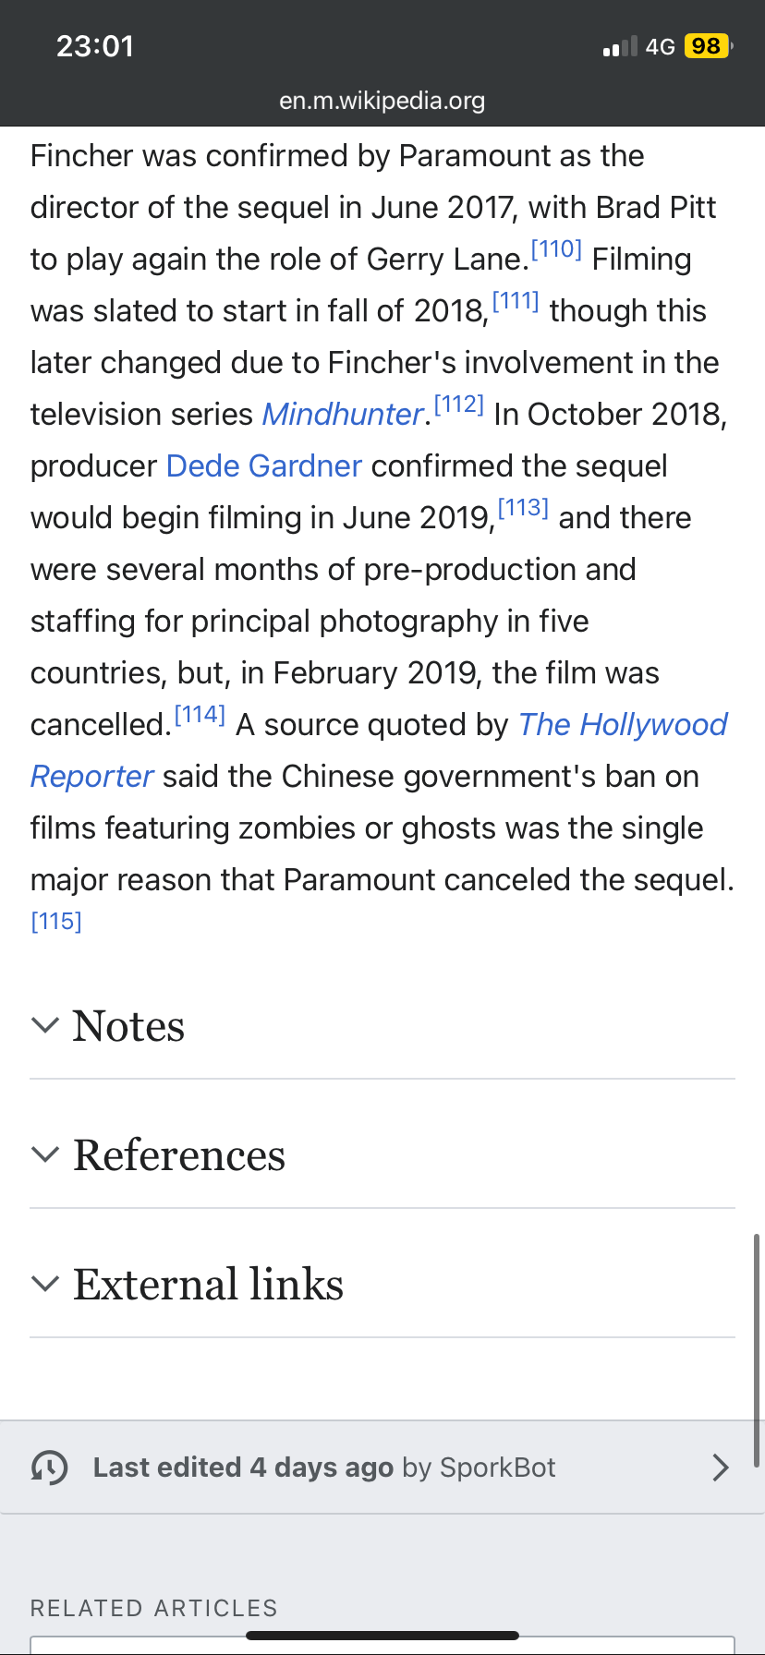This screenshot has height=1655, width=765.
Task: Open citation reference [111]
Action: (x=516, y=300)
